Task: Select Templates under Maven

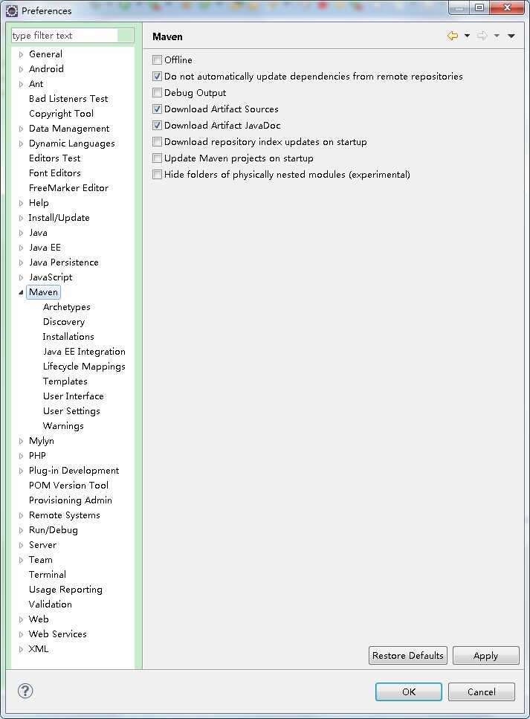Action: coord(65,381)
